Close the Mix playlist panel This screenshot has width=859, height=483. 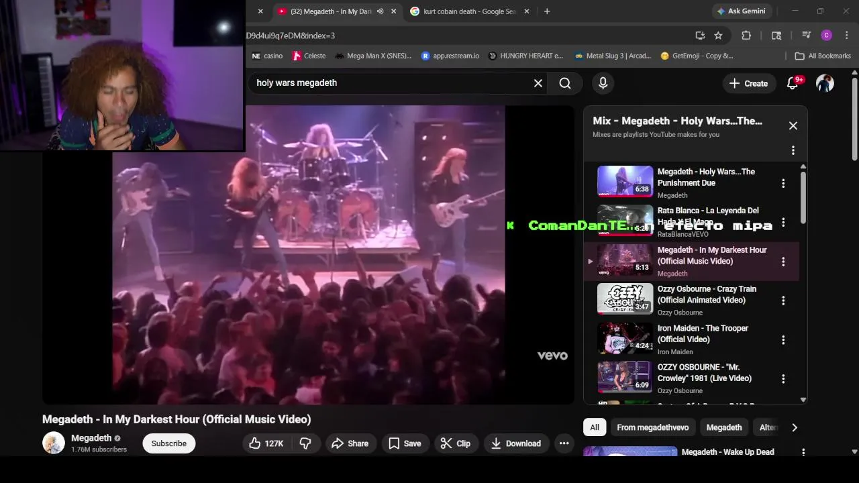point(793,125)
